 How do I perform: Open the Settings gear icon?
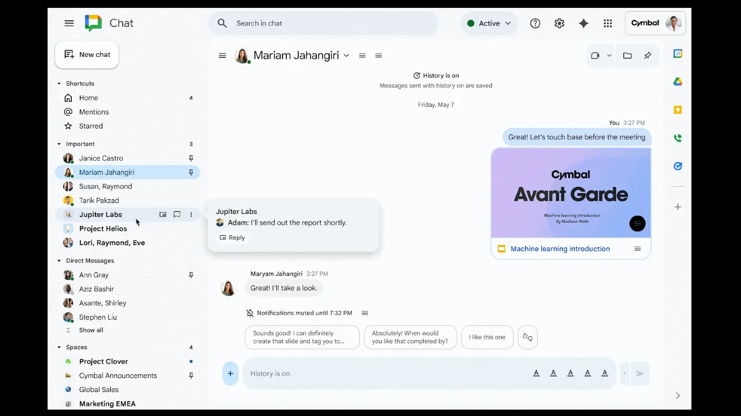(x=559, y=23)
